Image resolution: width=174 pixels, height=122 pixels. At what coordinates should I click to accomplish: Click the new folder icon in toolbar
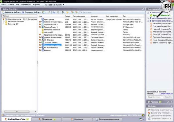pos(67,12)
